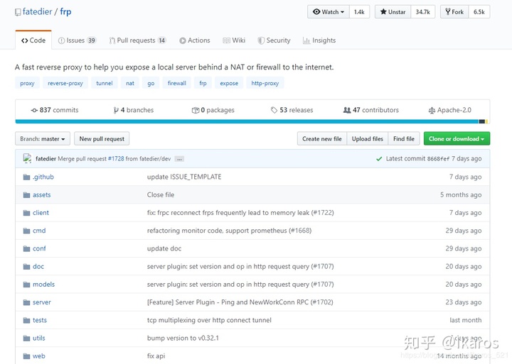Open the 53 releases page
The height and width of the screenshot is (364, 512).
292,110
